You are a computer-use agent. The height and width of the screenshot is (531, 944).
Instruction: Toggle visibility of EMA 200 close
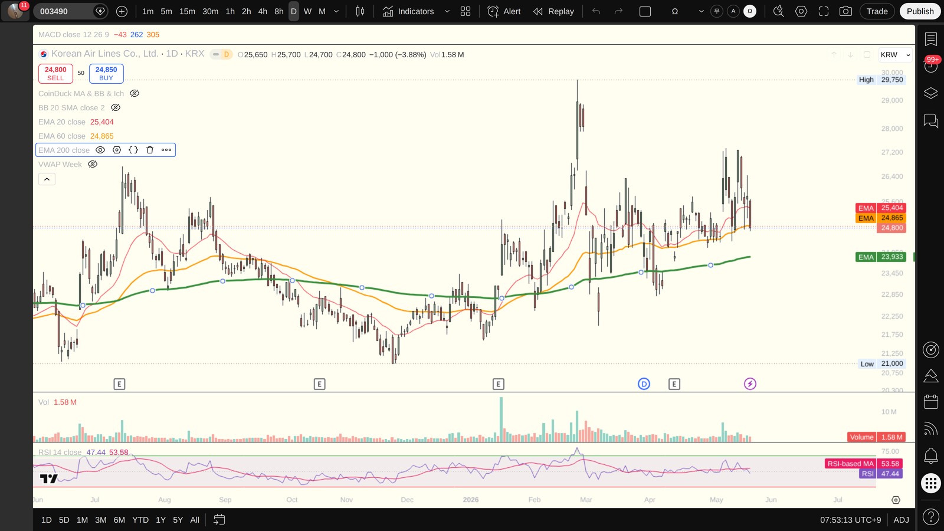[x=100, y=150]
